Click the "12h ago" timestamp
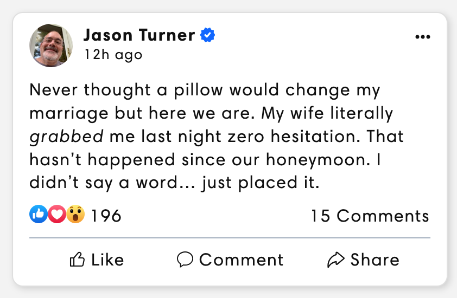Image resolution: width=457 pixels, height=298 pixels. [113, 55]
